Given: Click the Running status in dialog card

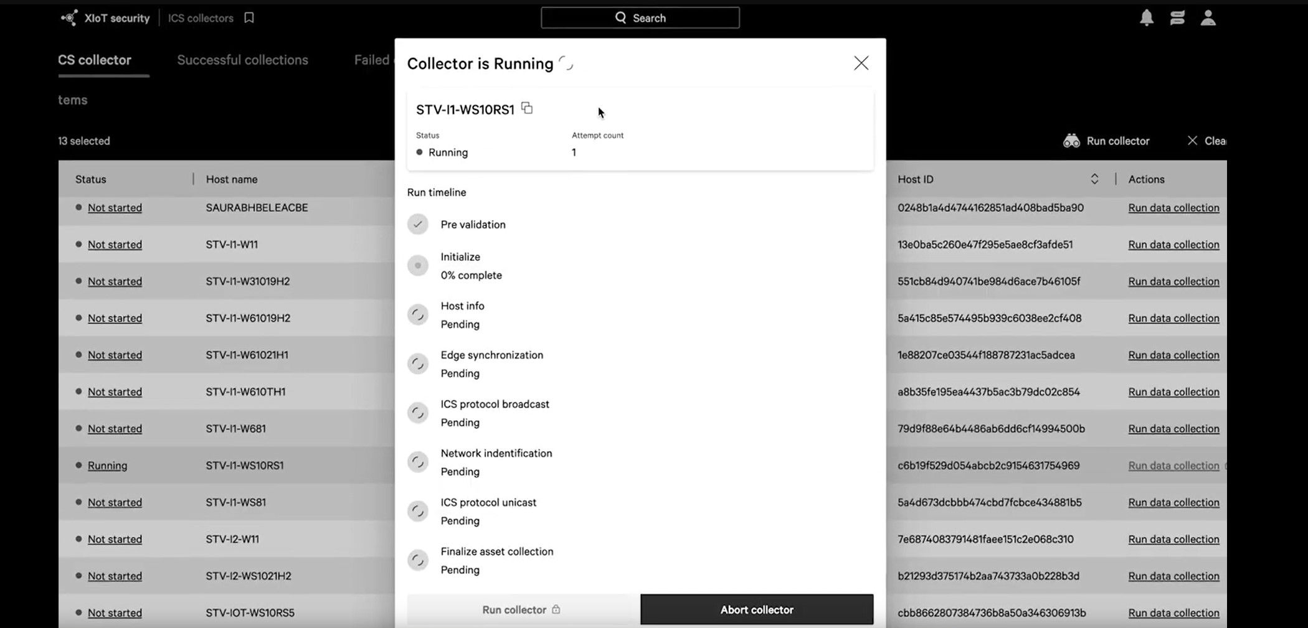Looking at the screenshot, I should pyautogui.click(x=442, y=152).
